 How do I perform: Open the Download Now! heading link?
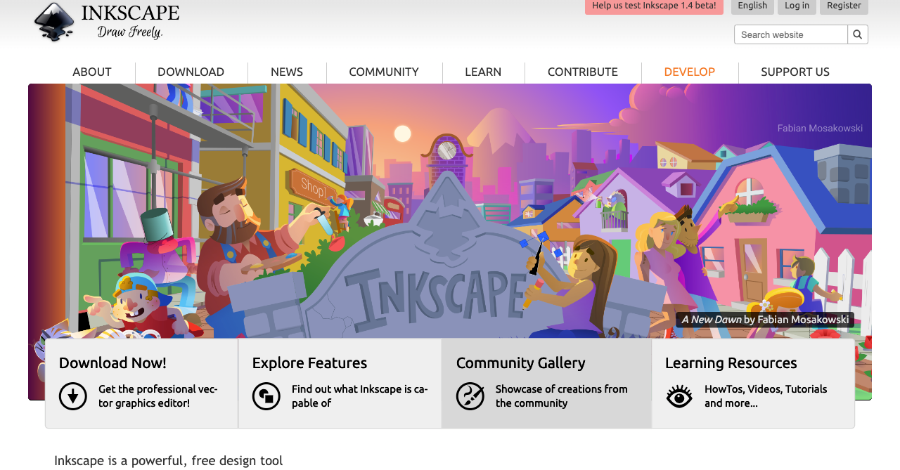click(x=112, y=363)
